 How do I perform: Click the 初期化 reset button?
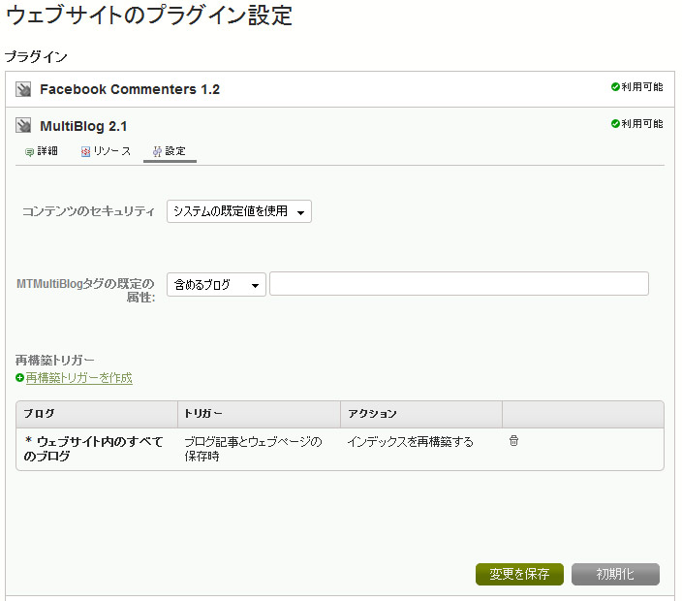coord(615,574)
